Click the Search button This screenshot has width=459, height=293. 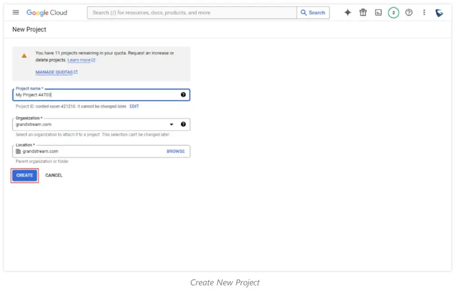(313, 13)
